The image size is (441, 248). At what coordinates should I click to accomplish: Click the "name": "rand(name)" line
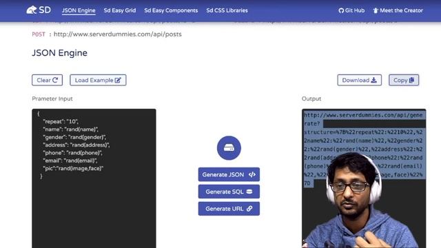pyautogui.click(x=70, y=130)
